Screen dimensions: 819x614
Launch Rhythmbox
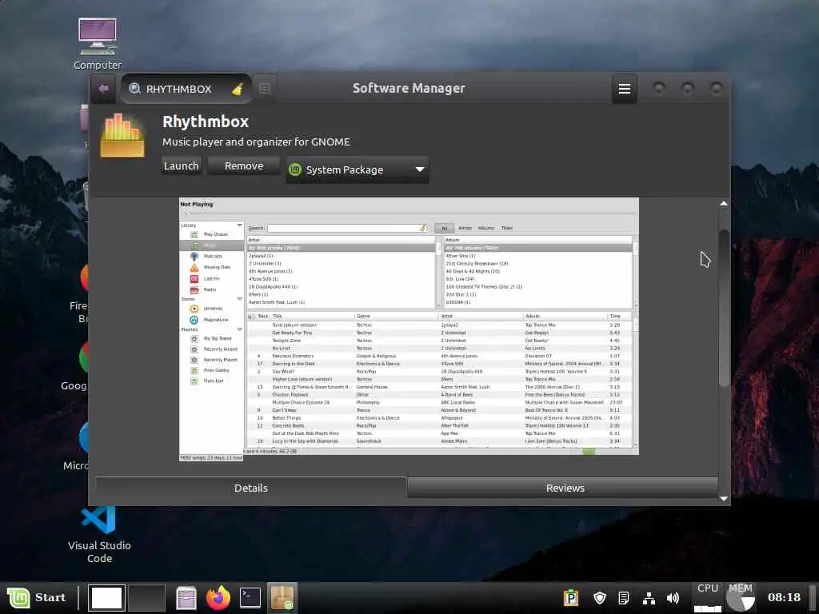click(x=182, y=166)
